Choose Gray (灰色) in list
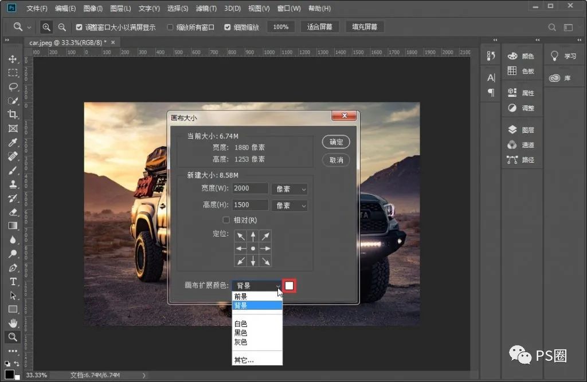This screenshot has height=382, width=587. pos(257,342)
